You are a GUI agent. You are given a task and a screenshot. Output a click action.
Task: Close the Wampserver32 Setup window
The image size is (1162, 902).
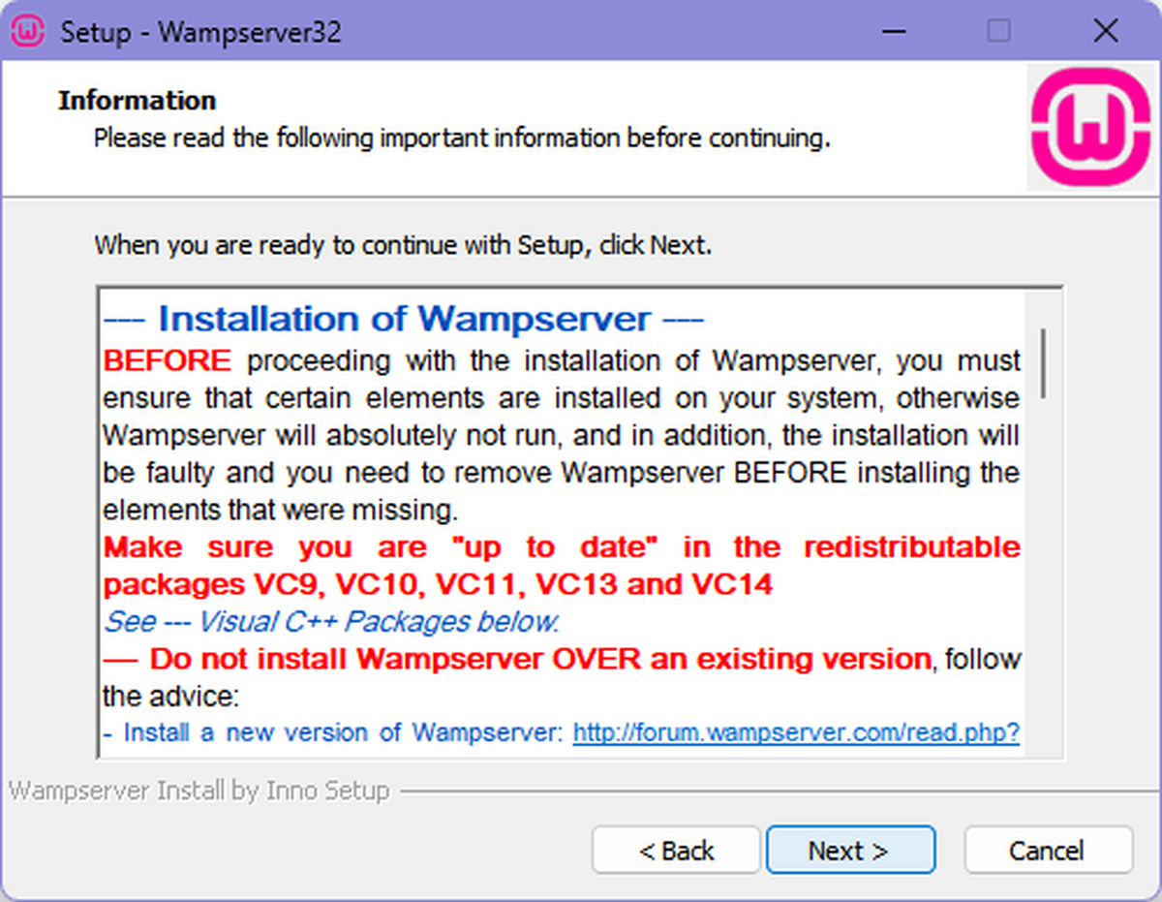(x=1105, y=32)
